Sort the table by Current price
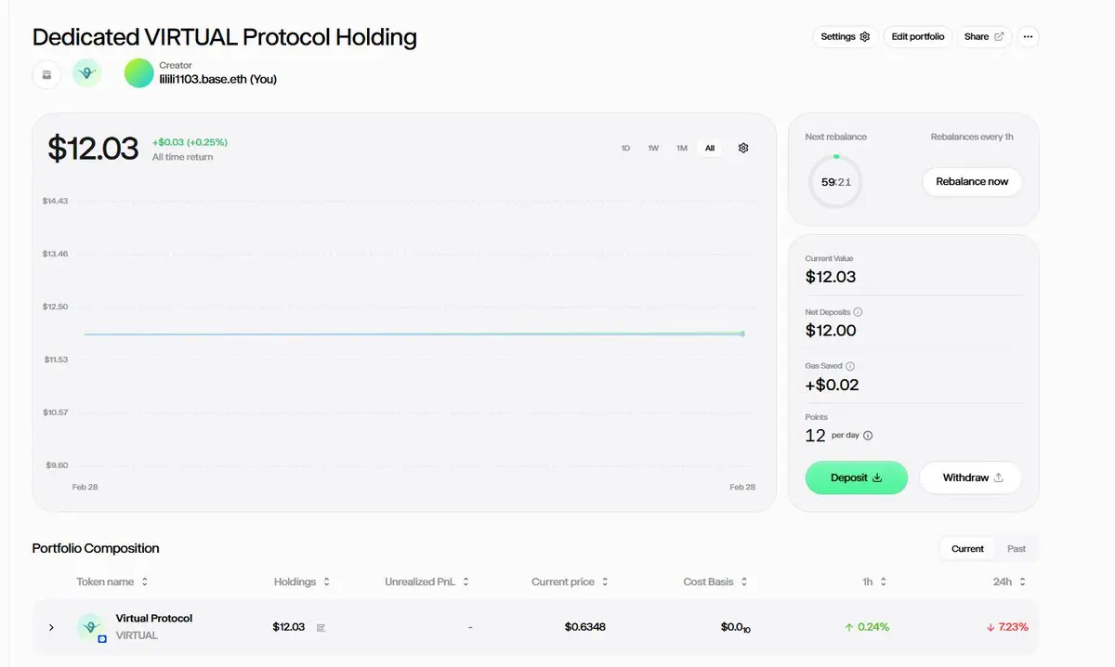 571,582
